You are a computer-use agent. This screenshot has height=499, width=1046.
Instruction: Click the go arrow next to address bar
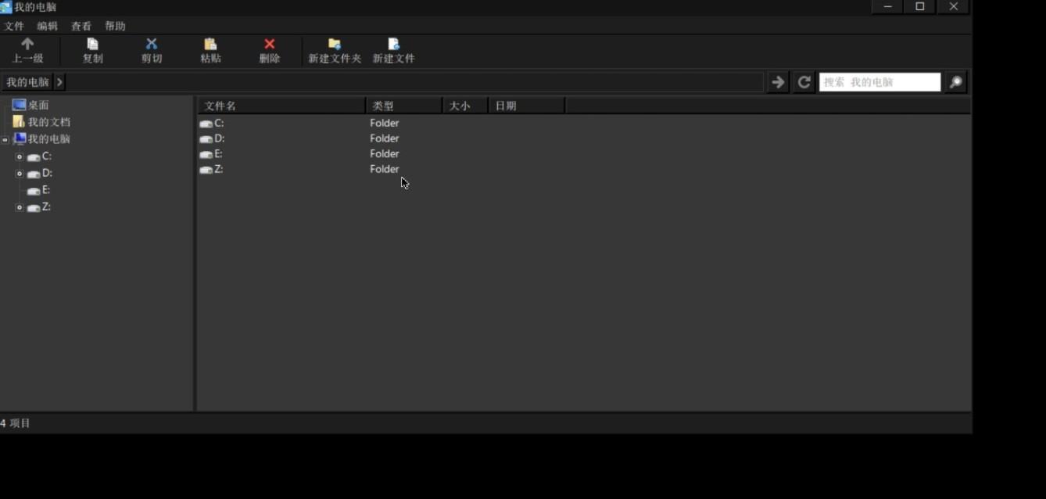778,82
